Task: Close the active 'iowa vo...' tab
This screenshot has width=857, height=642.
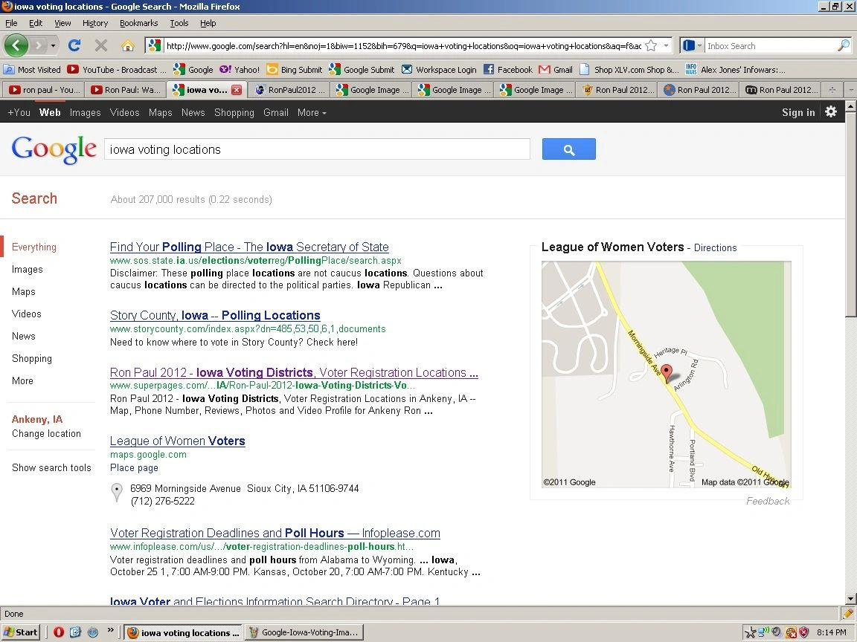Action: pos(236,90)
